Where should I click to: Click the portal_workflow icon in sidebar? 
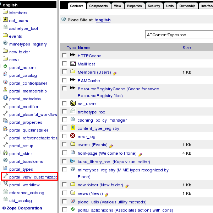[x=5, y=183]
